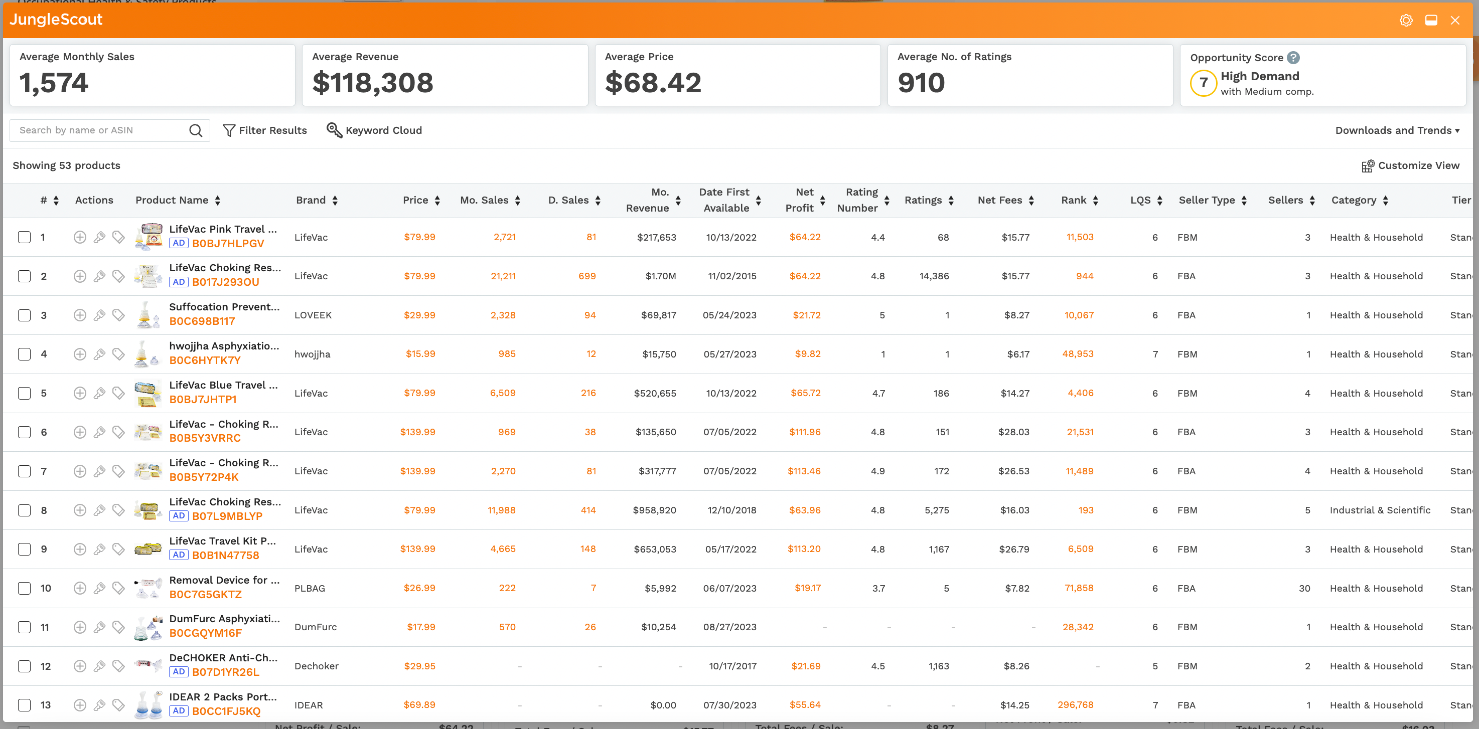This screenshot has width=1479, height=729.
Task: Check the checkbox for row 2 LifeVac Choking Res
Action: (24, 276)
